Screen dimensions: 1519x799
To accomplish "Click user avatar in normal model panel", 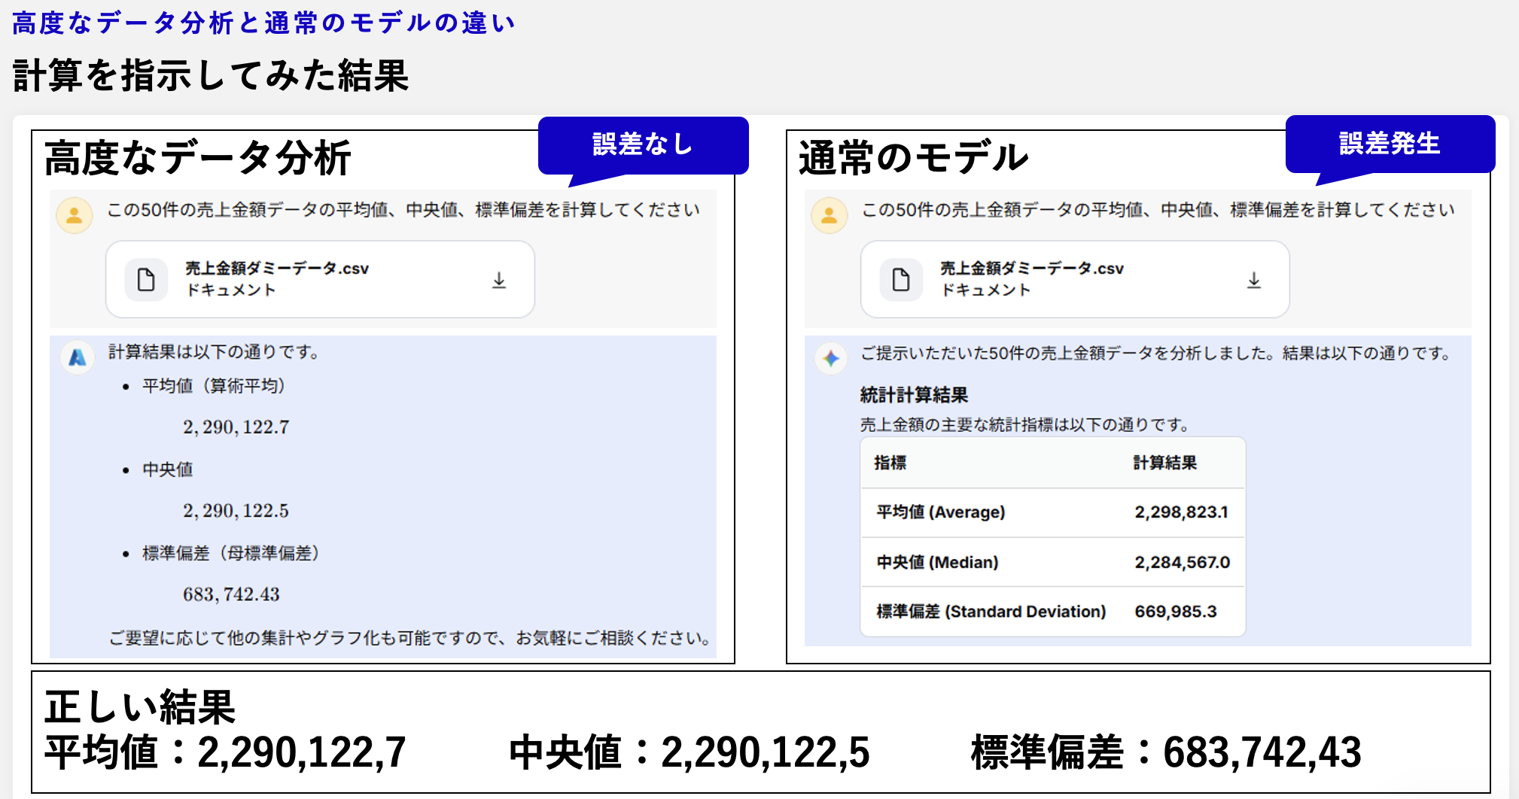I will (829, 215).
